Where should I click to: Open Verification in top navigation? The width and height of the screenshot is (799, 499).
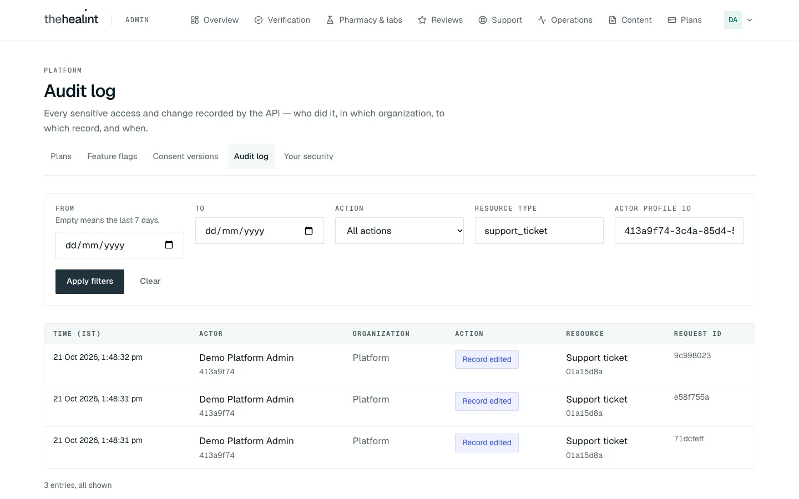pyautogui.click(x=282, y=20)
